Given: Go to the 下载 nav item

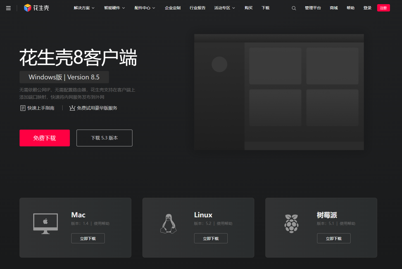Looking at the screenshot, I should (x=265, y=8).
